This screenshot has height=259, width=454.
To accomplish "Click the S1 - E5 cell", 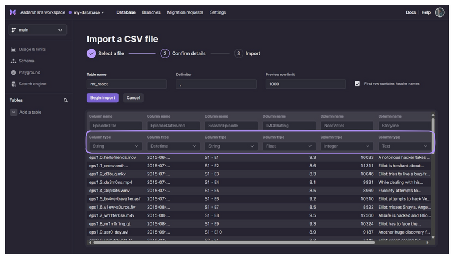I will (x=212, y=191).
